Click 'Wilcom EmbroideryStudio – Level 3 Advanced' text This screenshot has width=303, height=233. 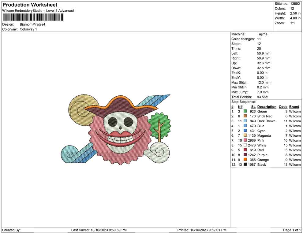(38, 11)
